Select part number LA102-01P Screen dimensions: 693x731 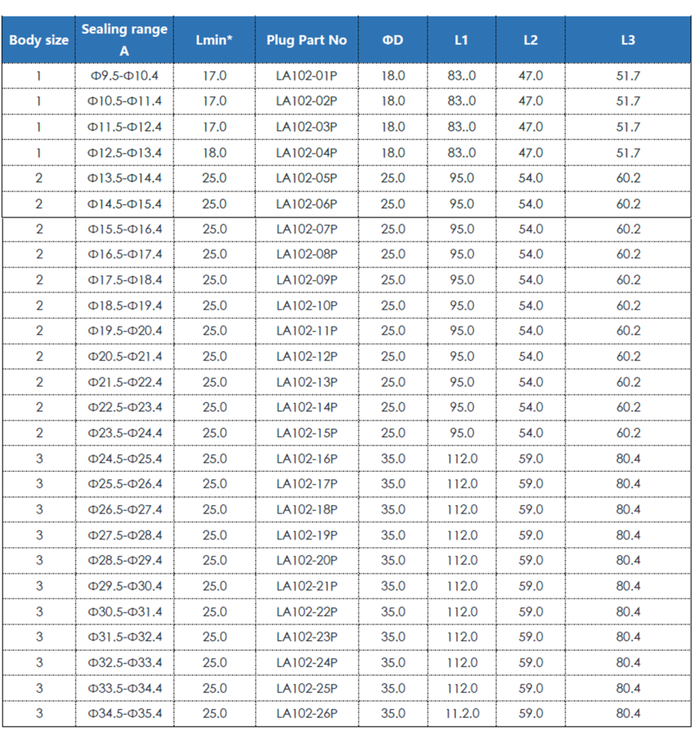click(307, 76)
